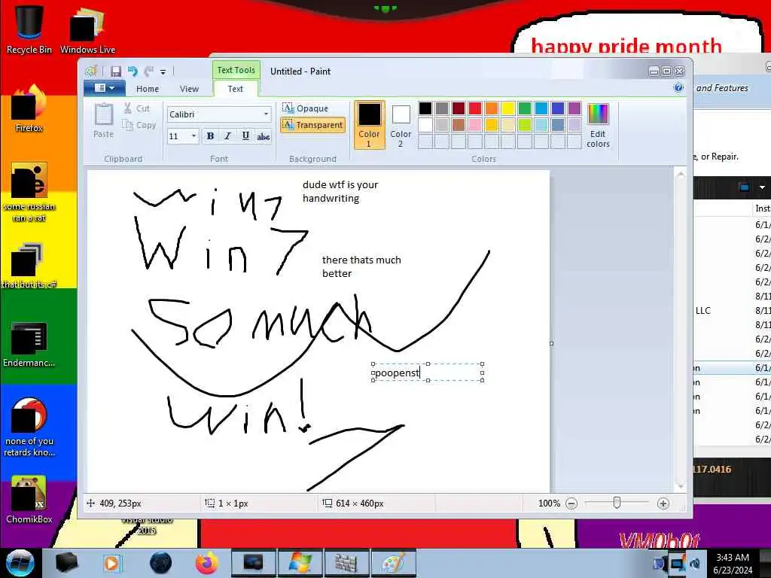Click the Text Tools contextual tab header

(x=236, y=70)
